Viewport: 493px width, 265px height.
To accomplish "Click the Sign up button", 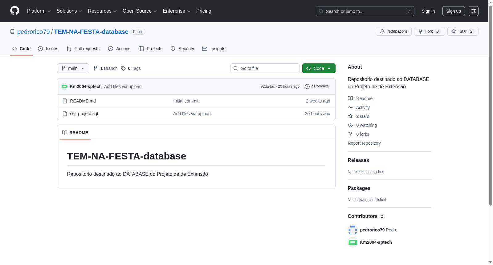I will [454, 11].
